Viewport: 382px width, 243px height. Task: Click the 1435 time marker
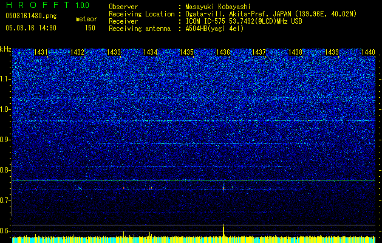[186, 52]
